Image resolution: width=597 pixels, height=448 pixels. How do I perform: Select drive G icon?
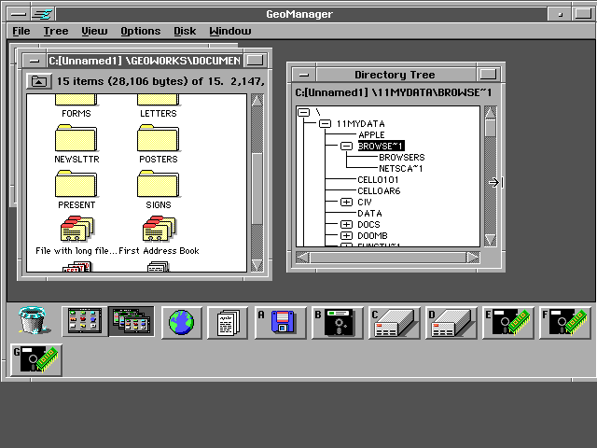pyautogui.click(x=36, y=360)
